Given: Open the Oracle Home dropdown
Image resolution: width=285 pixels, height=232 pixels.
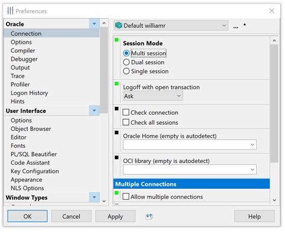Looking at the screenshot, I should (189, 145).
